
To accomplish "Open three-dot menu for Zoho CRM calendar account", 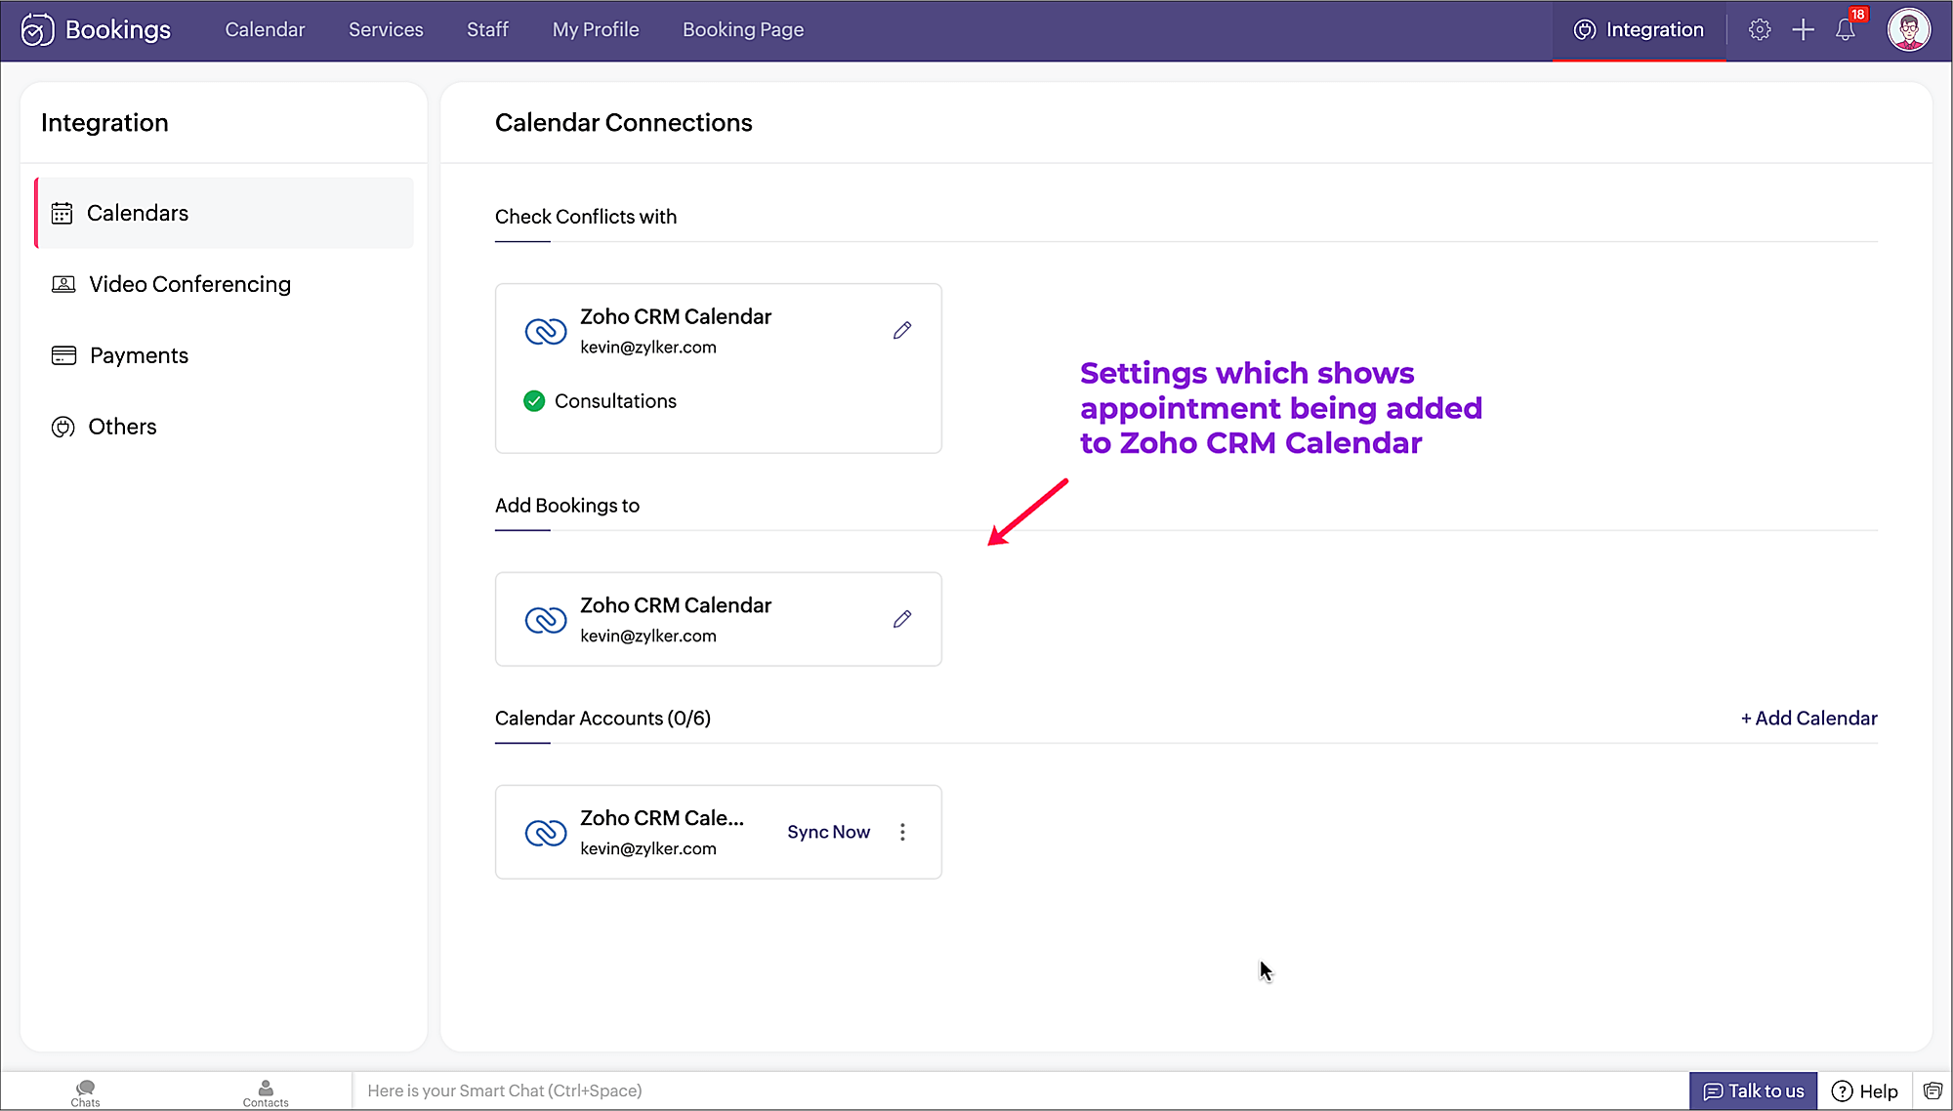I will click(902, 832).
